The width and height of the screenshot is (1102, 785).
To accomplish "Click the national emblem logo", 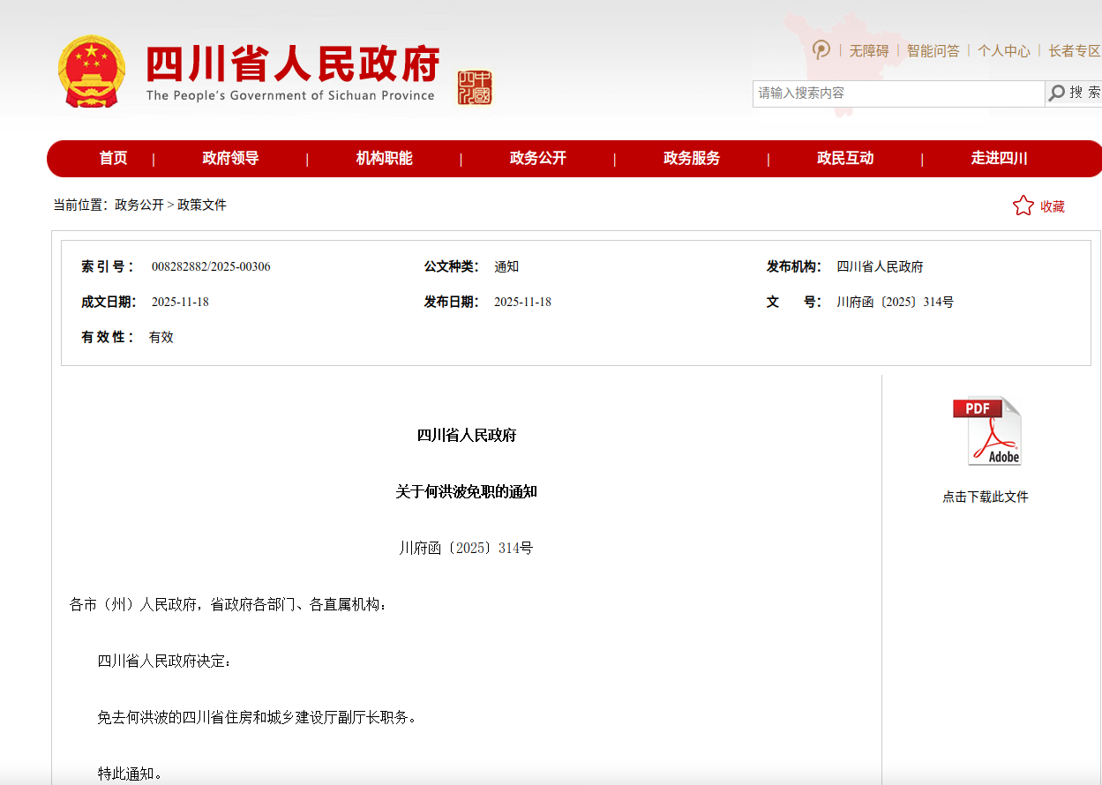I will [x=92, y=72].
